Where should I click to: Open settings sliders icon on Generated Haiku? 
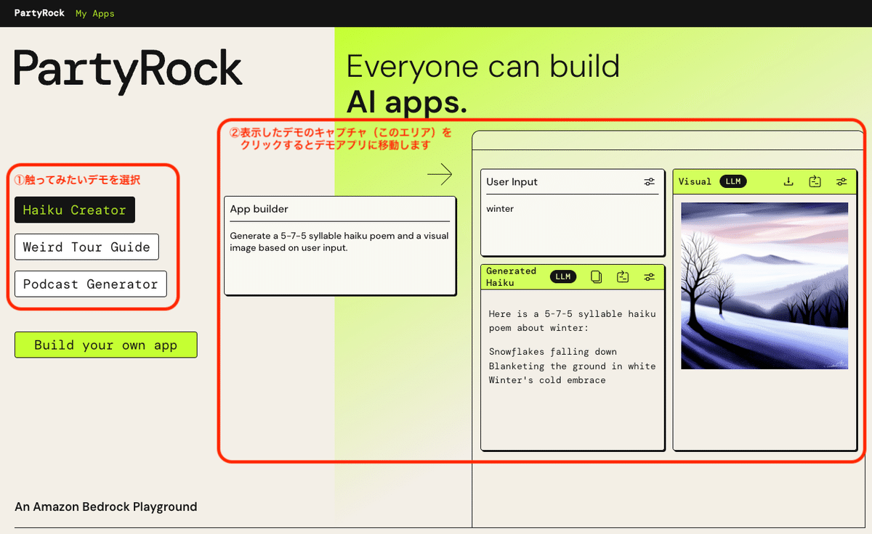click(650, 276)
